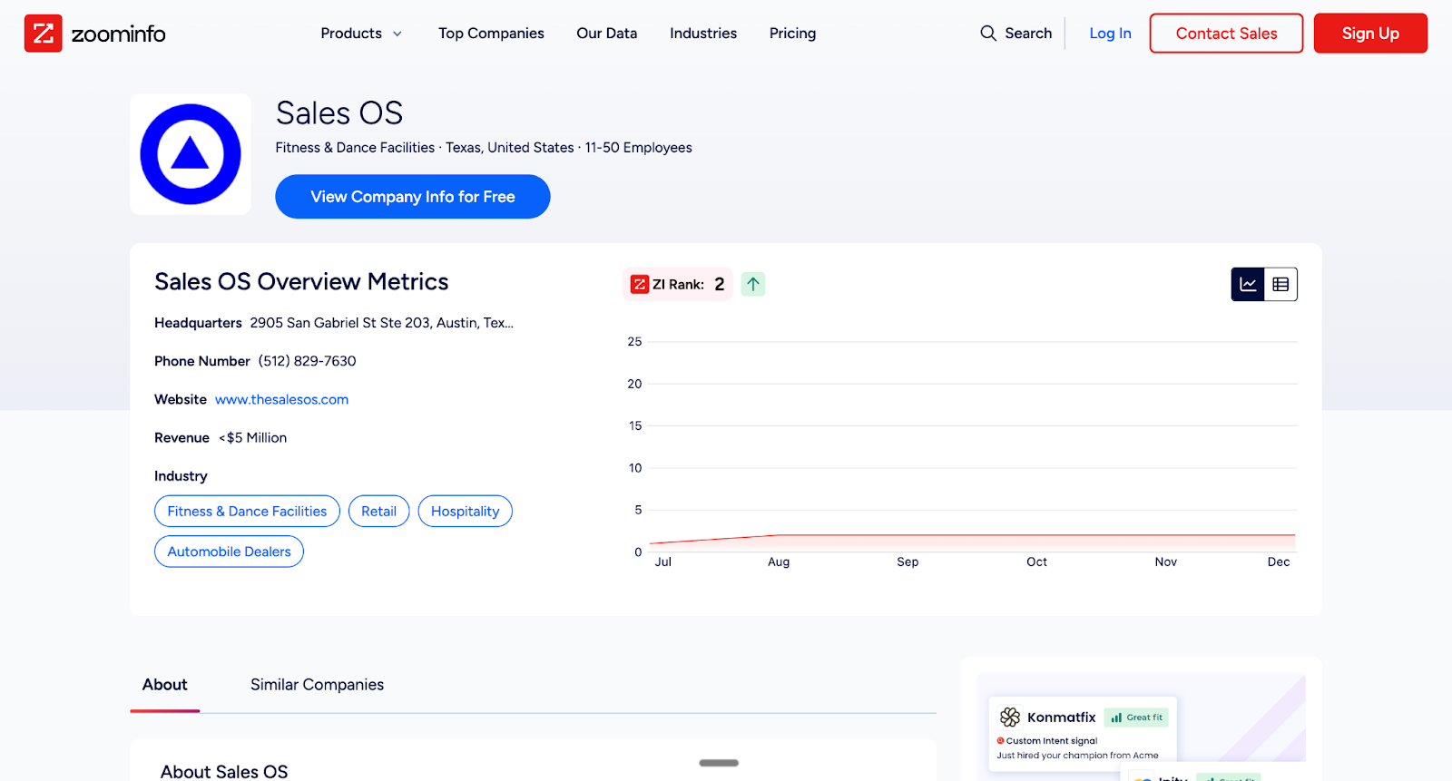Click the Sales OS company logo
This screenshot has width=1452, height=781.
click(x=191, y=154)
